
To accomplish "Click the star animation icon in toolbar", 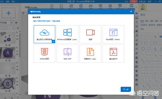I will (91, 6).
